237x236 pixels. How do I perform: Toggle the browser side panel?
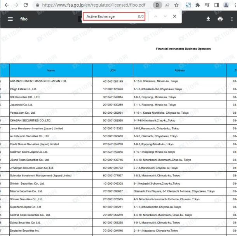(x=216, y=5)
